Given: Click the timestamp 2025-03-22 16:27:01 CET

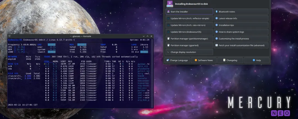Looking at the screenshot, I should (22, 105).
